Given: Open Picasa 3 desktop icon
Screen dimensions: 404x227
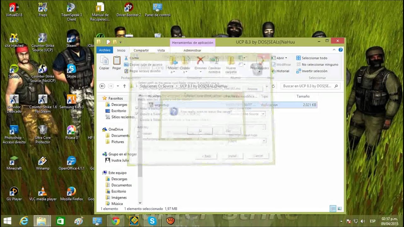Looking at the screenshot, I should (x=71, y=132).
